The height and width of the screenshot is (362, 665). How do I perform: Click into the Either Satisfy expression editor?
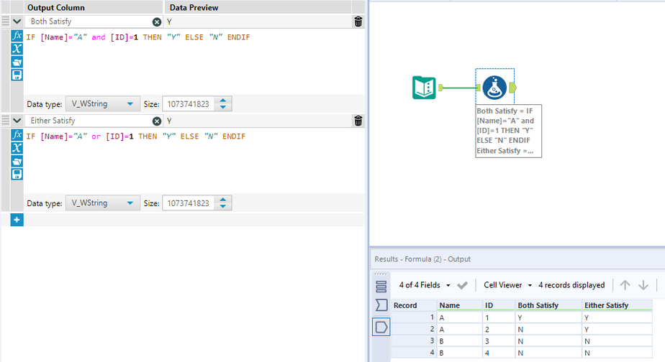(x=194, y=161)
